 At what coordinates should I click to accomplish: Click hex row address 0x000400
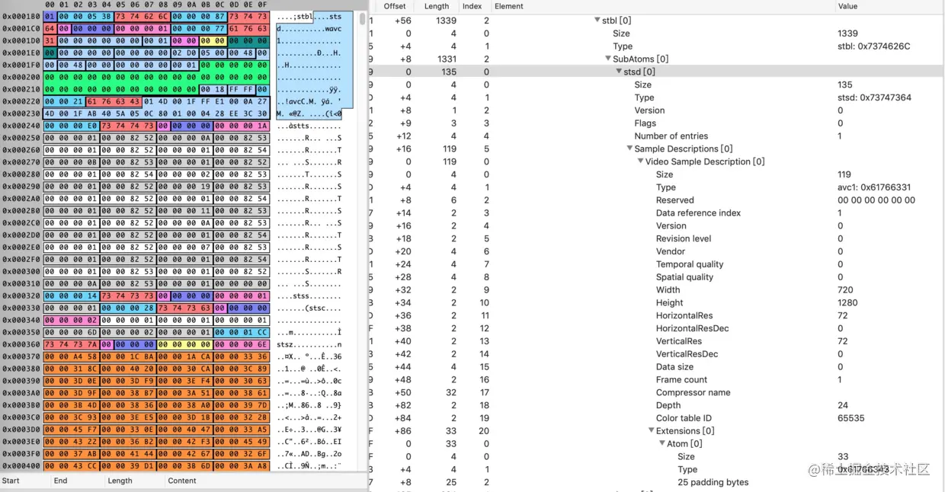click(21, 466)
